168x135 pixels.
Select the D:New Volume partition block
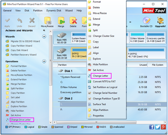point(137,38)
